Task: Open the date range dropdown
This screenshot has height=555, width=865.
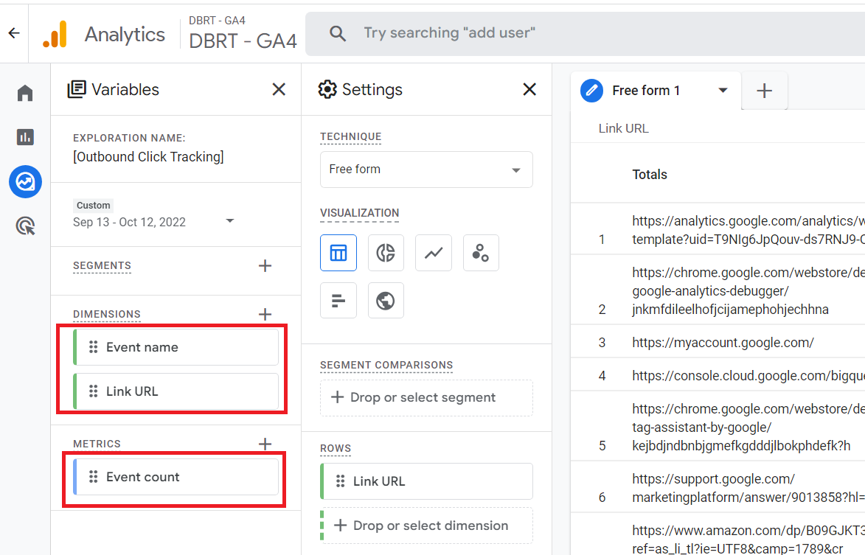Action: 230,221
